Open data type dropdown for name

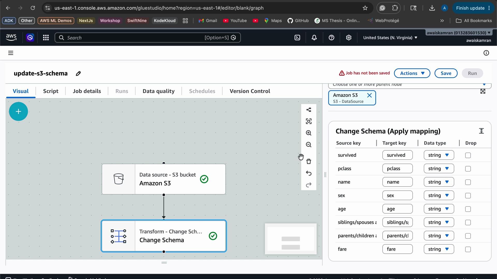pyautogui.click(x=439, y=182)
